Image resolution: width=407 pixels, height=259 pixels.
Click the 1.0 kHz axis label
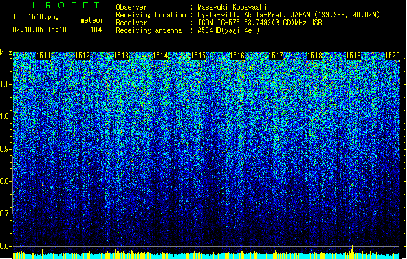coord(5,117)
